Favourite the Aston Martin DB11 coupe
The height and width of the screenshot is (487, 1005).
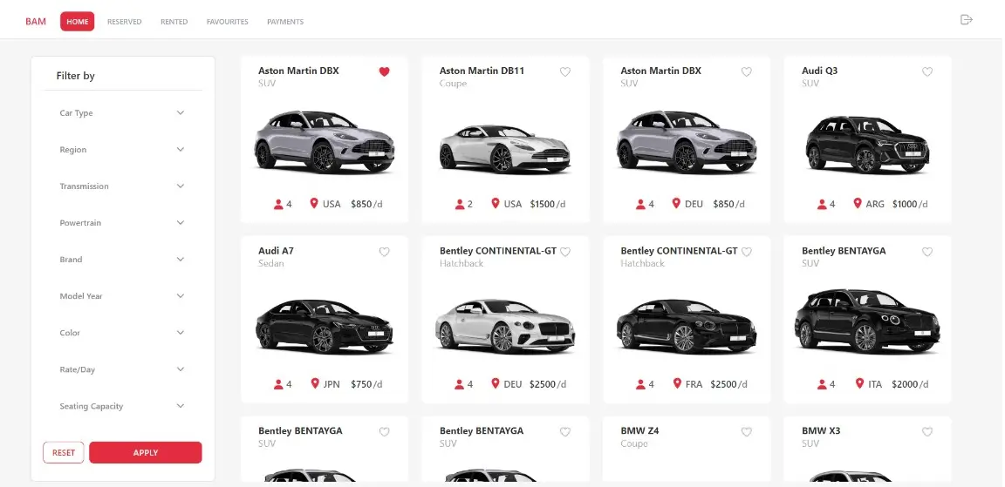pos(565,71)
